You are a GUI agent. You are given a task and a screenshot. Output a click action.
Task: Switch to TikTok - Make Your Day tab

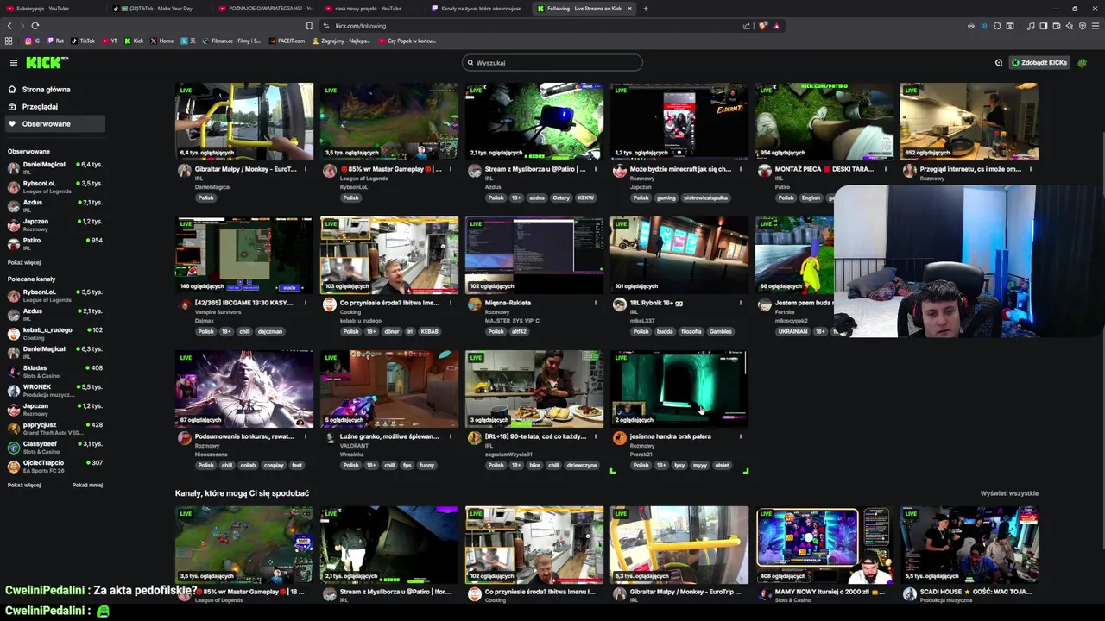[158, 8]
